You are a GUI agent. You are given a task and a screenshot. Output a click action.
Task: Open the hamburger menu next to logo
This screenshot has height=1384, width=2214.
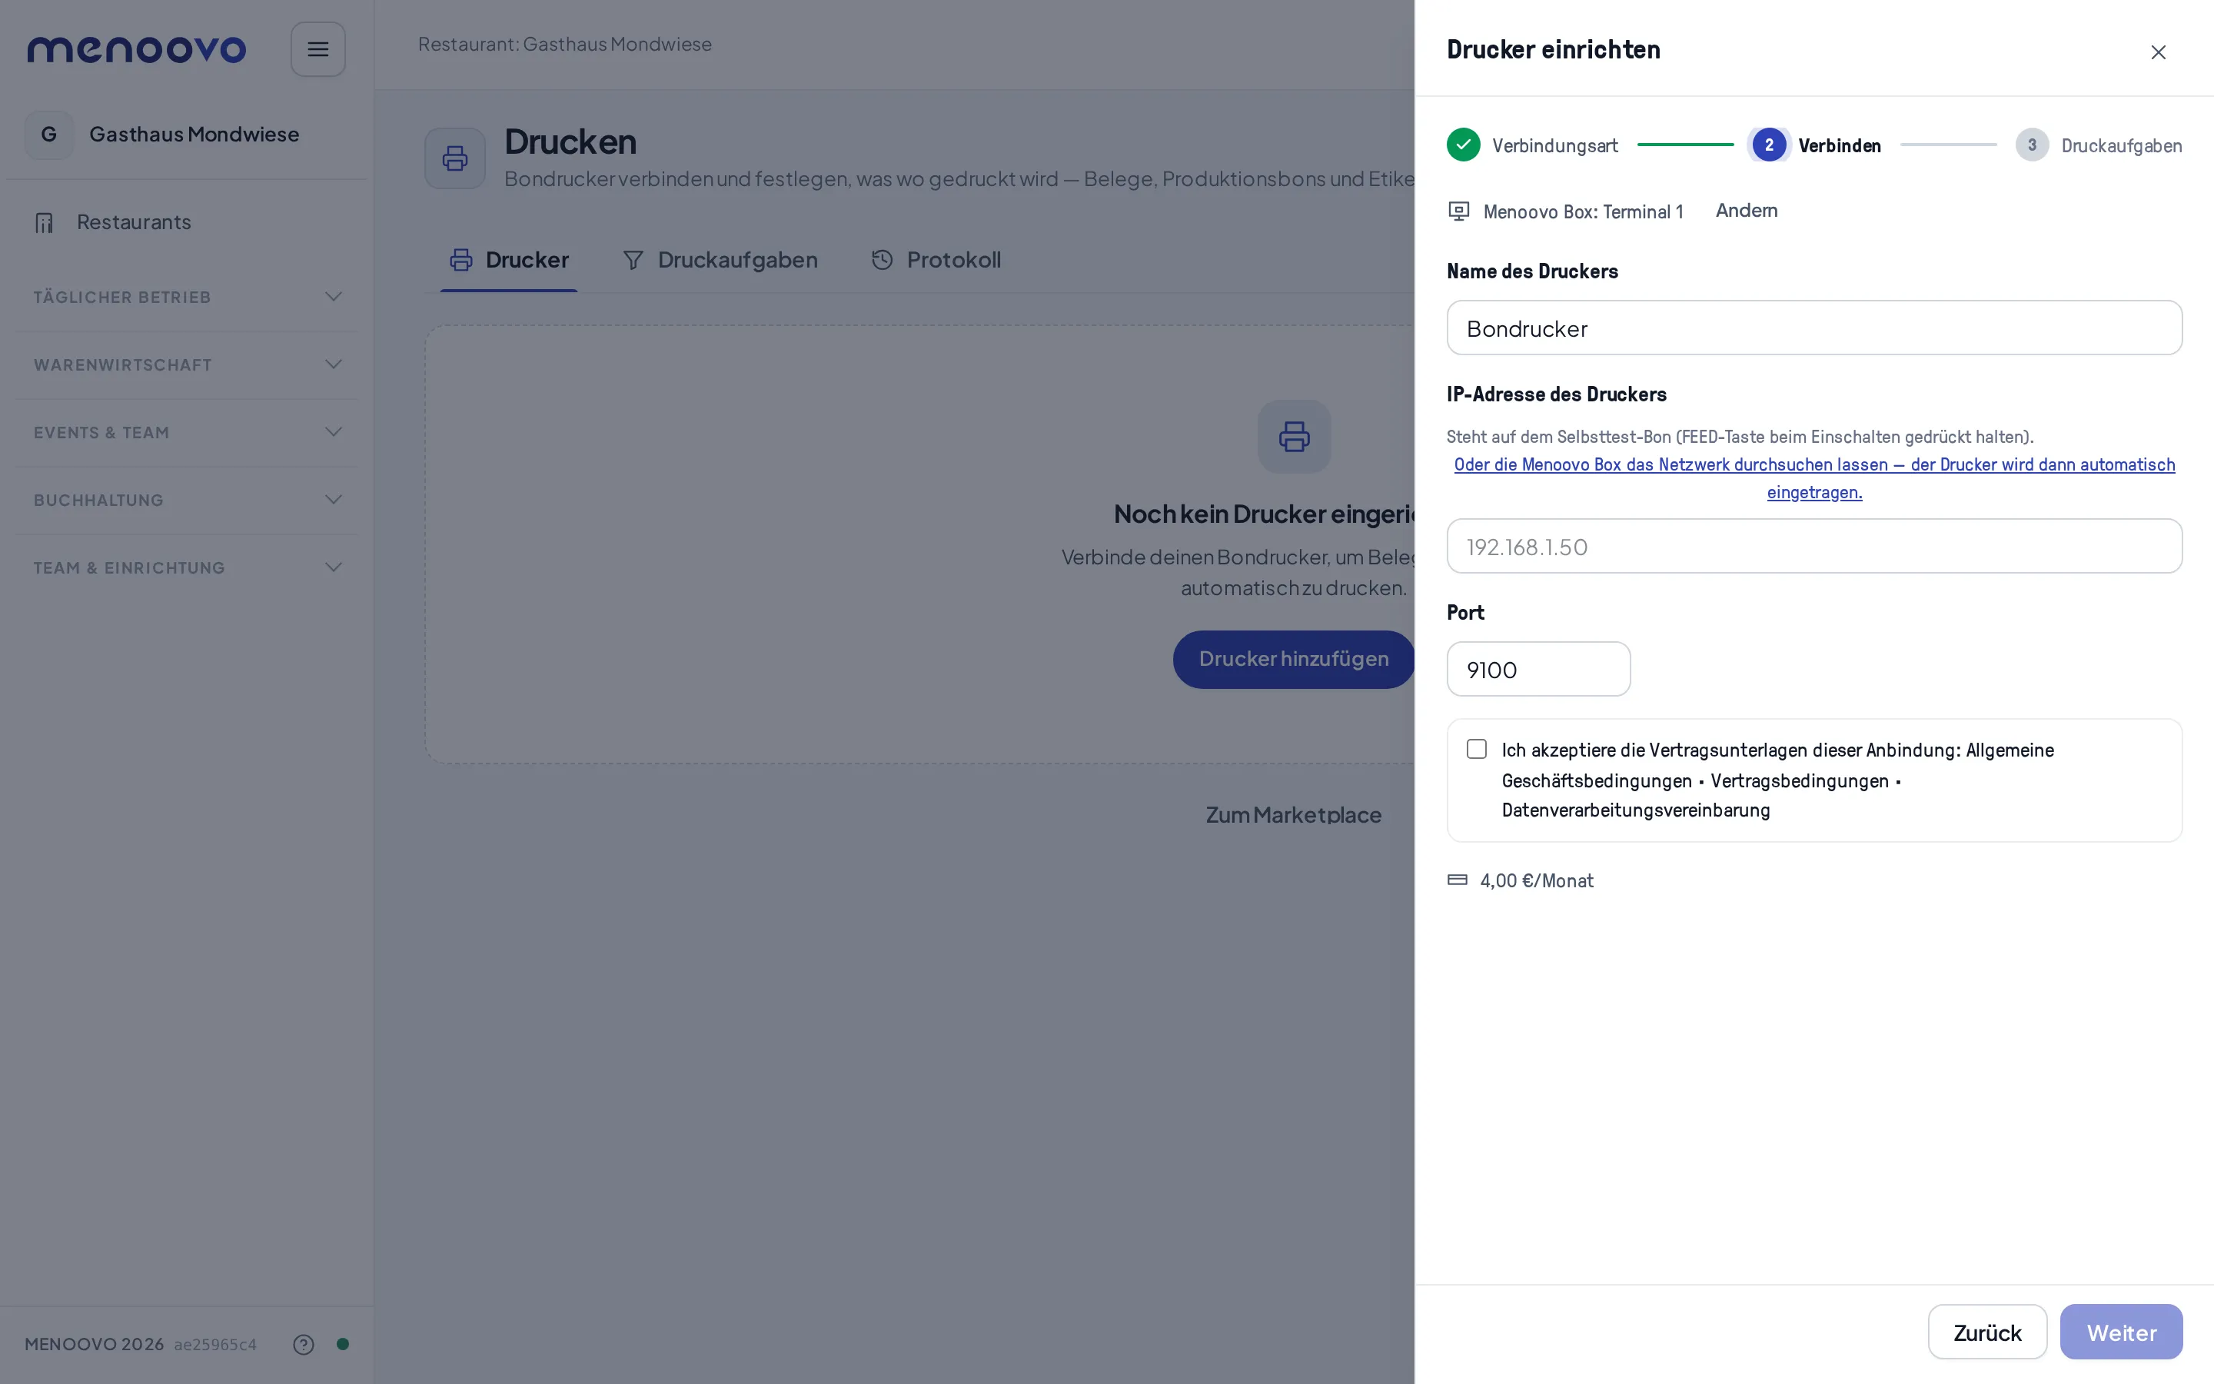317,49
